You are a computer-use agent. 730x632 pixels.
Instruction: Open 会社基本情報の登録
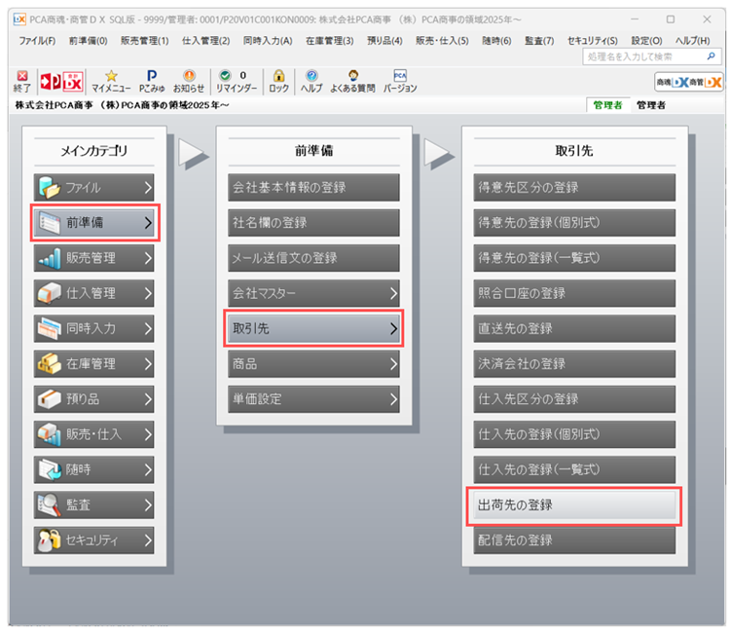[x=314, y=188]
